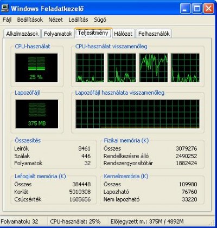217x228 pixels.
Task: Switch to the Hálózat tab
Action: (x=123, y=34)
